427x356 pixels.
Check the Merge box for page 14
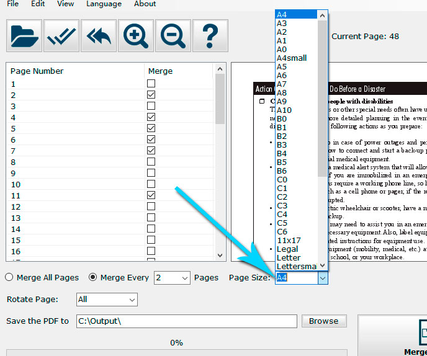[x=151, y=229]
